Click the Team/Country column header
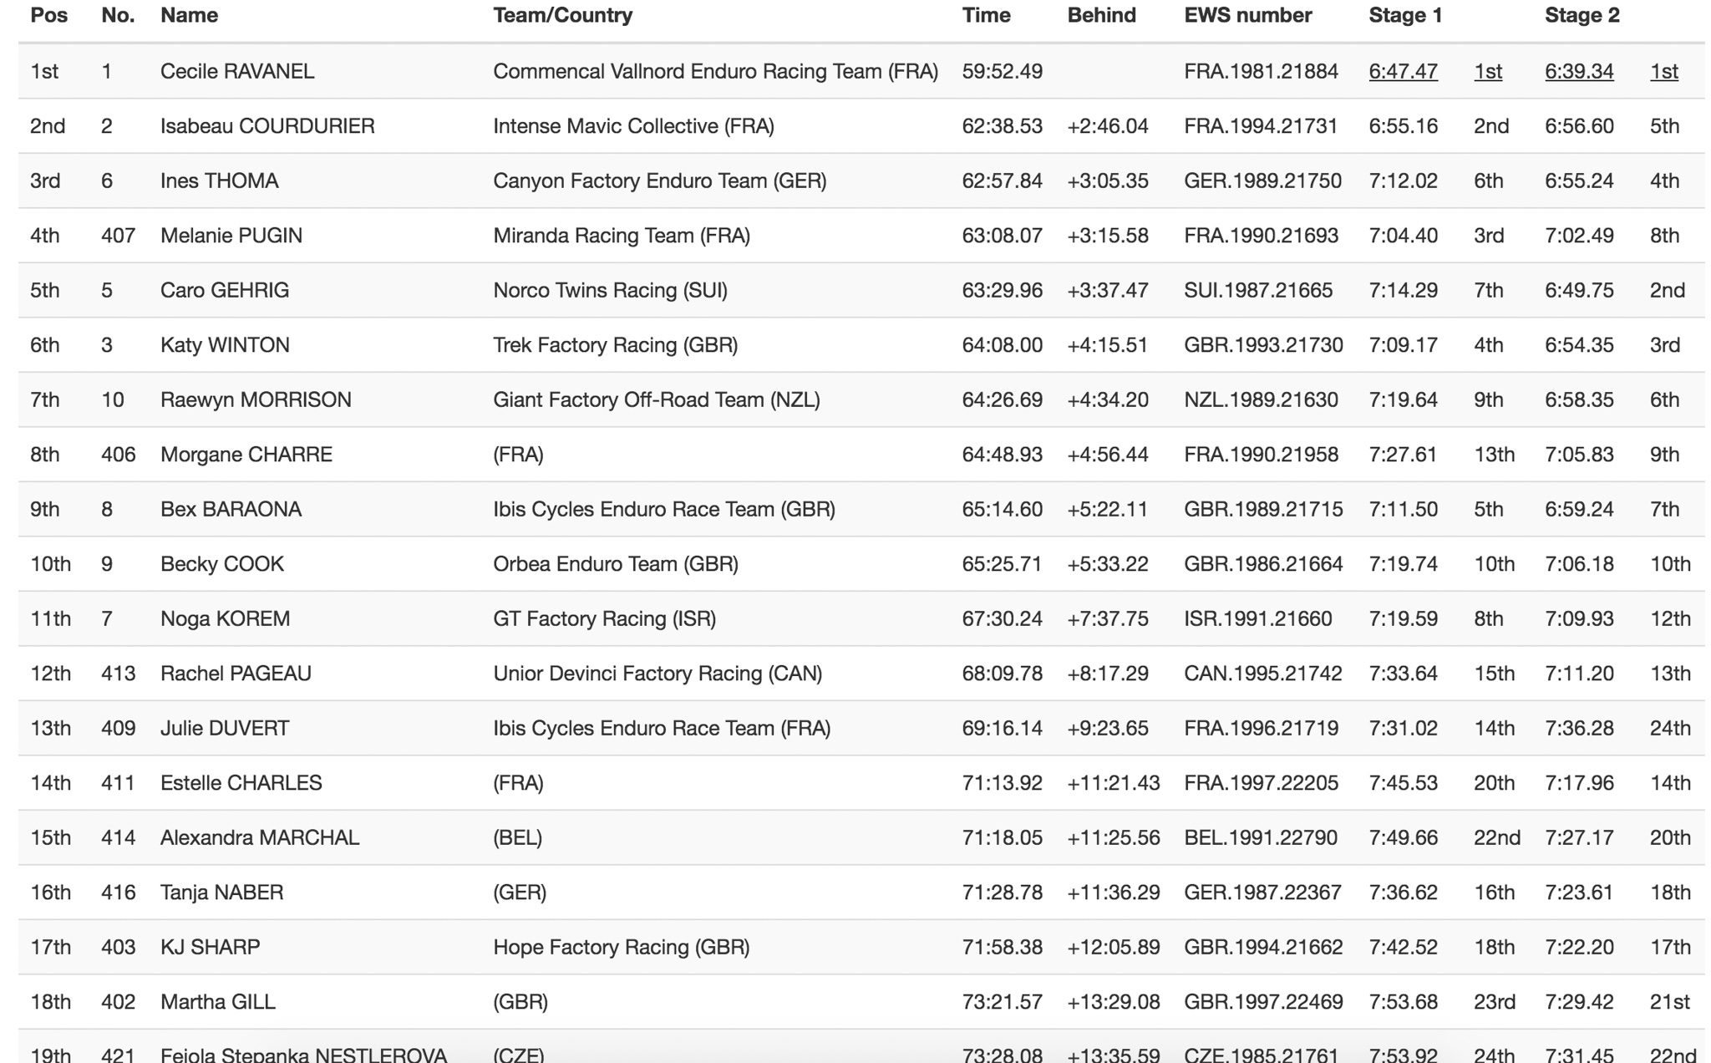Image resolution: width=1711 pixels, height=1063 pixels. tap(562, 16)
